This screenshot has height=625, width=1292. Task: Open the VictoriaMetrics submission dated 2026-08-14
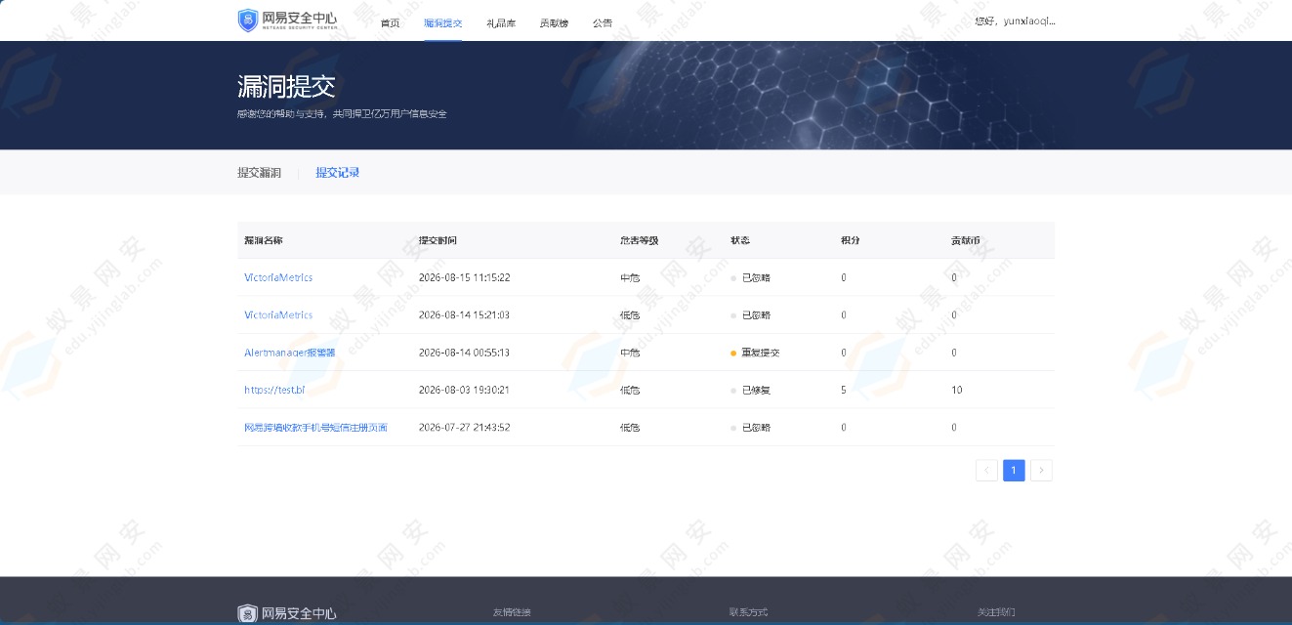pyautogui.click(x=278, y=314)
